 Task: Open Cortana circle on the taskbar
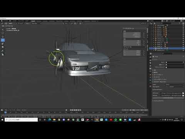point(40,120)
